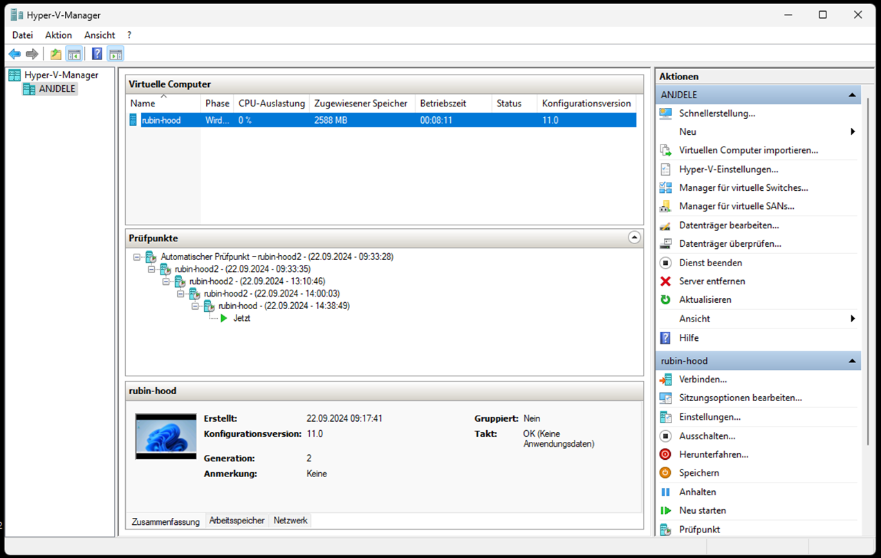Open the ? help menu

click(129, 35)
